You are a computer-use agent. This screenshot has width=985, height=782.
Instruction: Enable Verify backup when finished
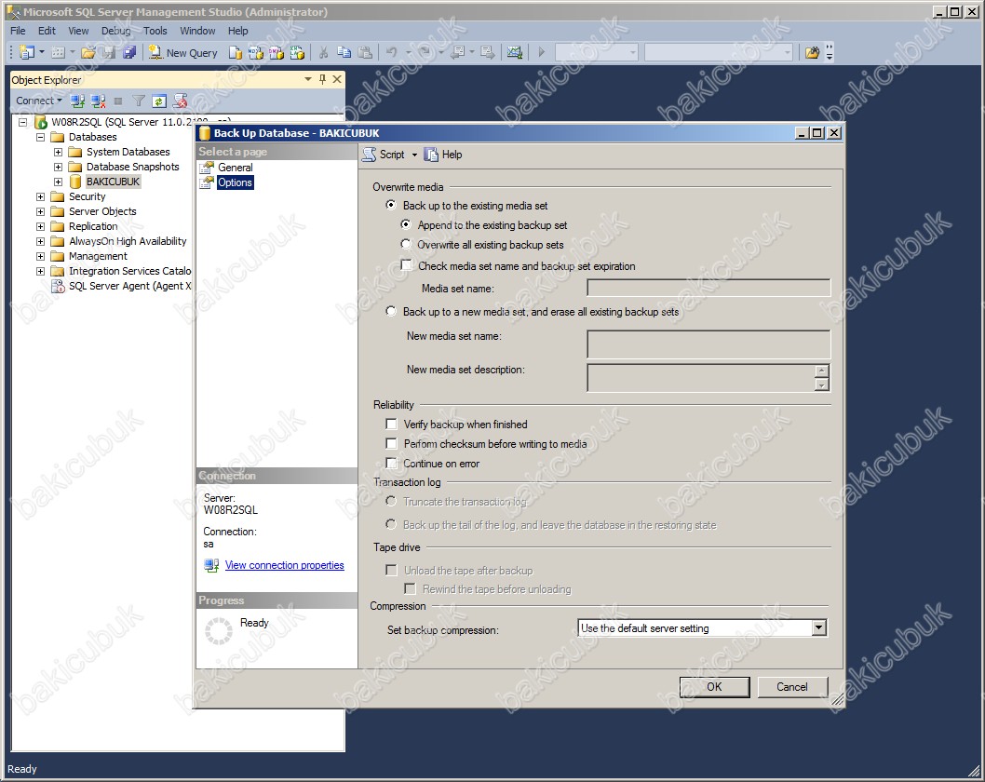point(392,425)
